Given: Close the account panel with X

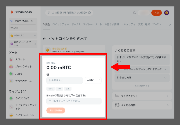Looking at the screenshot, I should pos(170,25).
